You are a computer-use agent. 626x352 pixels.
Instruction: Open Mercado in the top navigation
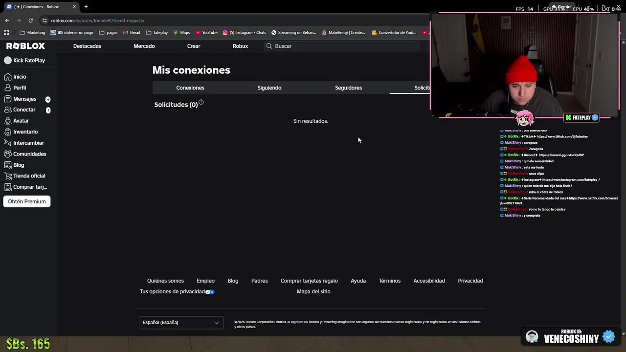144,46
